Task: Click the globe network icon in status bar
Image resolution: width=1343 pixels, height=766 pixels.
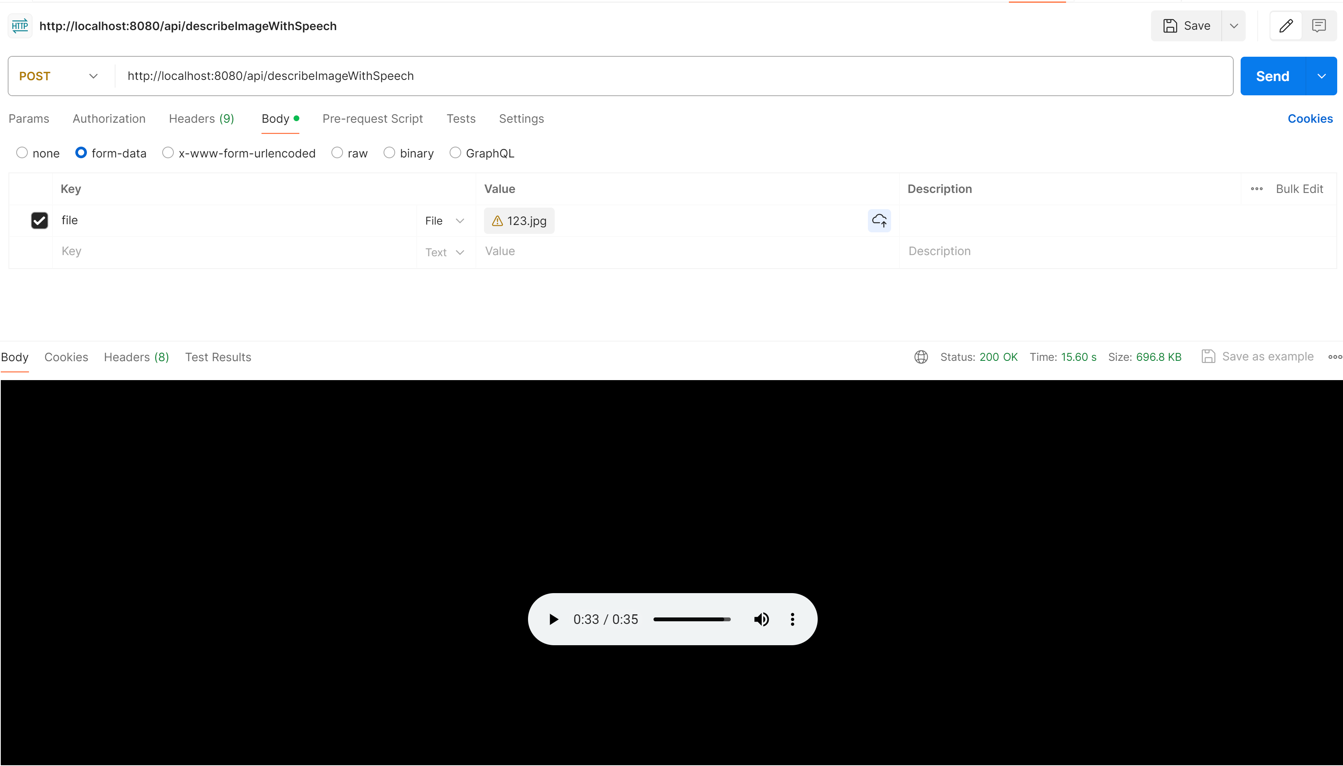Action: tap(921, 357)
